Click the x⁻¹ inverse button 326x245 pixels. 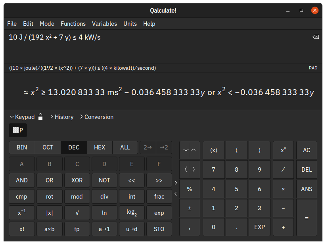[x=22, y=212]
